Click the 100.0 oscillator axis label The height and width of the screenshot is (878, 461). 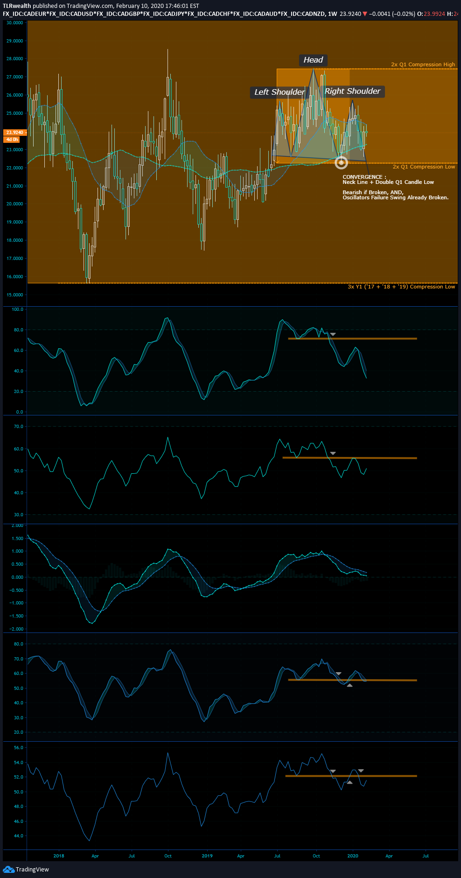[x=18, y=309]
